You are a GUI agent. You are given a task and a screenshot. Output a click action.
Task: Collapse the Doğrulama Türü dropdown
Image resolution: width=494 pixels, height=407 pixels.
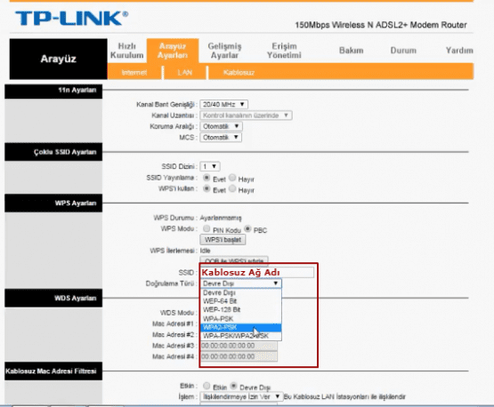[x=241, y=283]
